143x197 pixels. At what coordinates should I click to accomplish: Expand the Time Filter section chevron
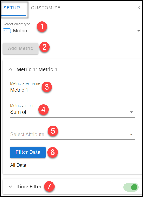[x=10, y=187]
